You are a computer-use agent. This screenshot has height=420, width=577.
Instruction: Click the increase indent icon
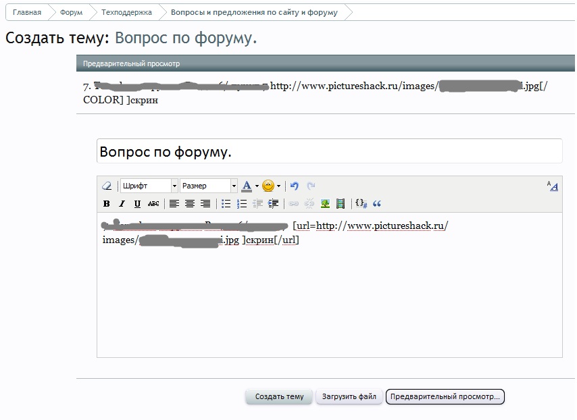coord(273,203)
